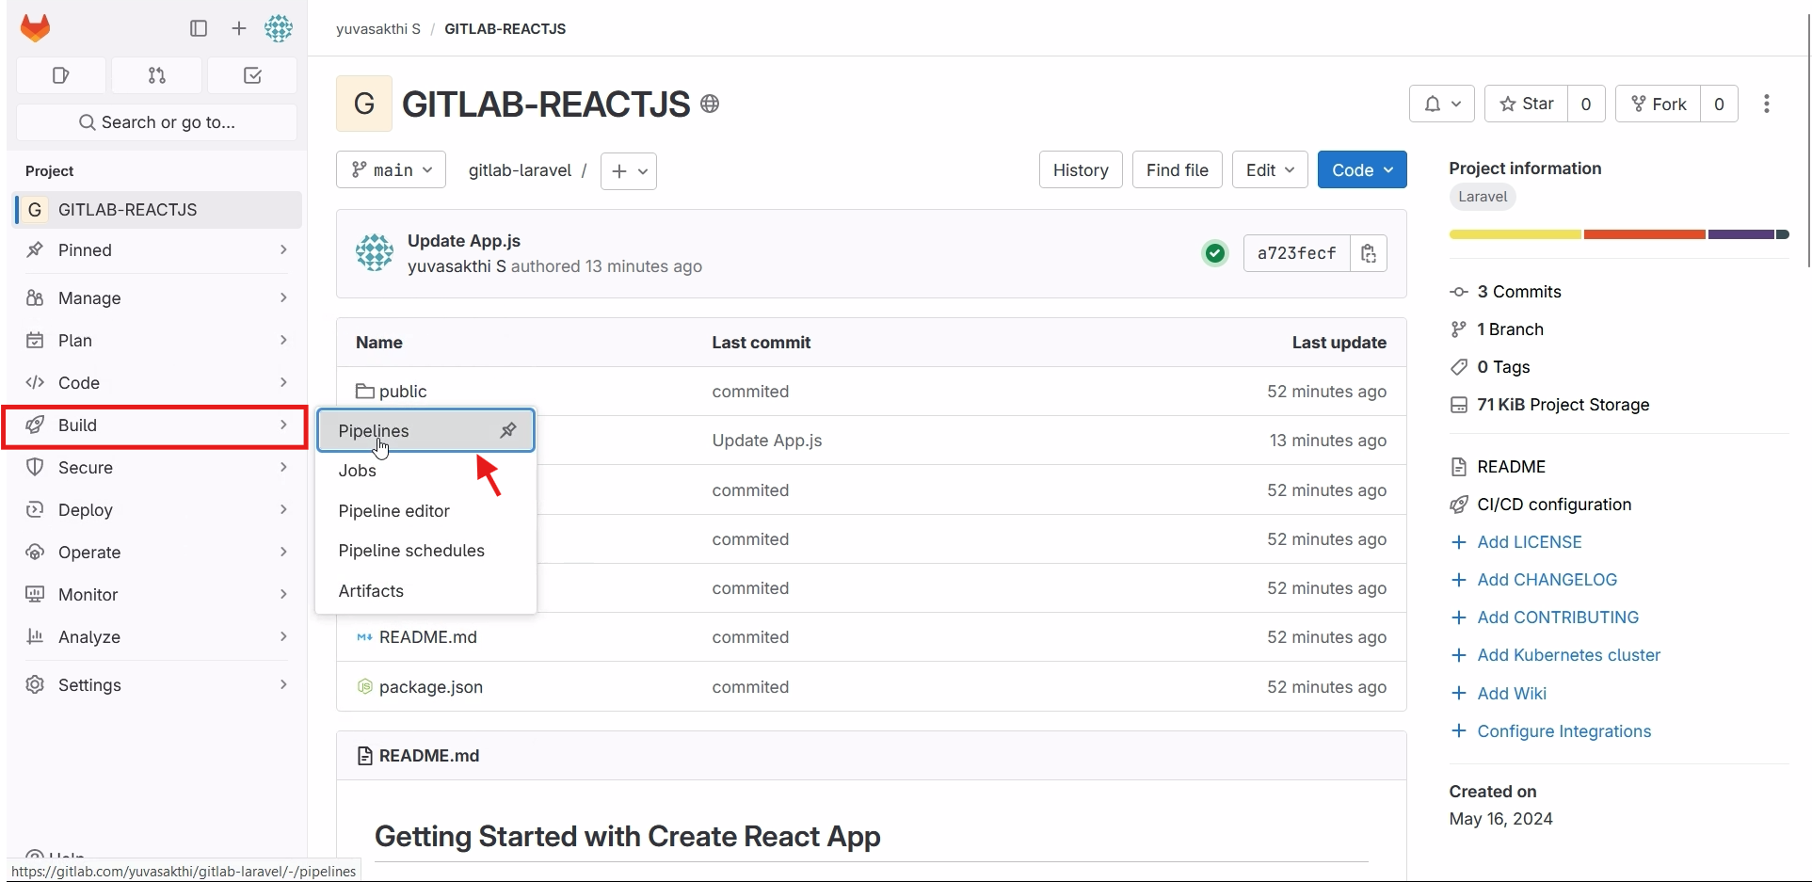Open the to-do list shortcut icon
This screenshot has height=882, width=1812.
(252, 75)
